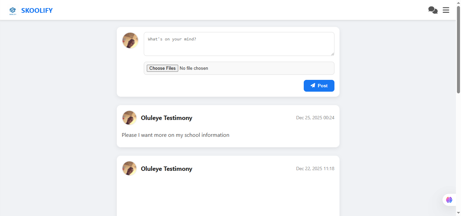Submit with the Post button

click(x=319, y=86)
